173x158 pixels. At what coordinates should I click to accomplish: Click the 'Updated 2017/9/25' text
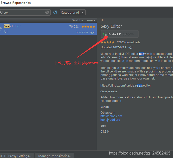click(x=113, y=47)
